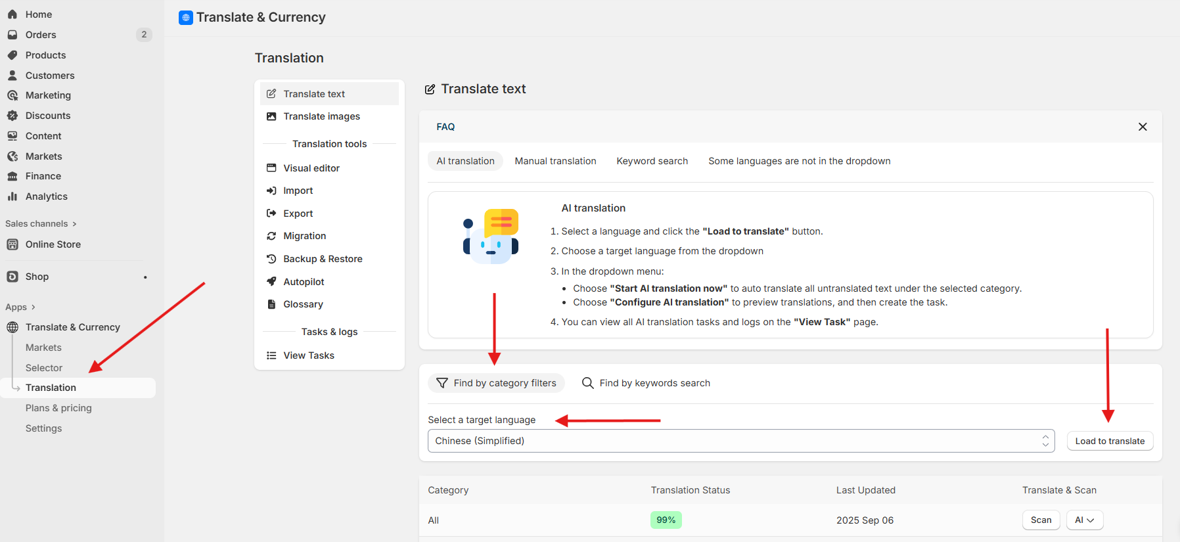Expand the AI dropdown for All category
Screen dimensions: 1180x542
[x=1084, y=520]
